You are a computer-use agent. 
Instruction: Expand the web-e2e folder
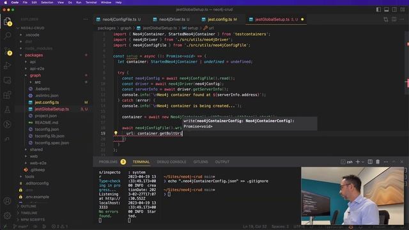tap(38, 163)
